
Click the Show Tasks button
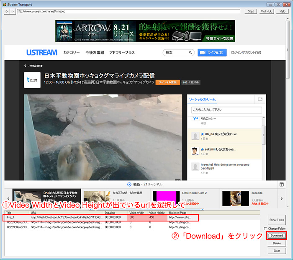pyautogui.click(x=277, y=220)
